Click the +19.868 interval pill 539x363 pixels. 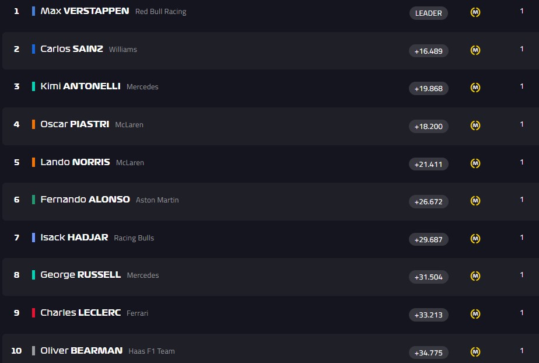point(429,88)
